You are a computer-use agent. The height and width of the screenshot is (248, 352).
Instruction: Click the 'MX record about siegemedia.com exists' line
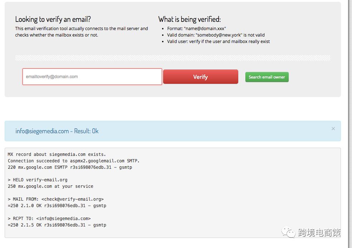coord(57,154)
